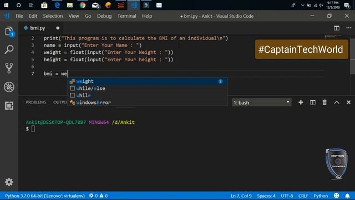Kill the terminal with trash icon
Screen dimensions: 355x200
point(324,102)
